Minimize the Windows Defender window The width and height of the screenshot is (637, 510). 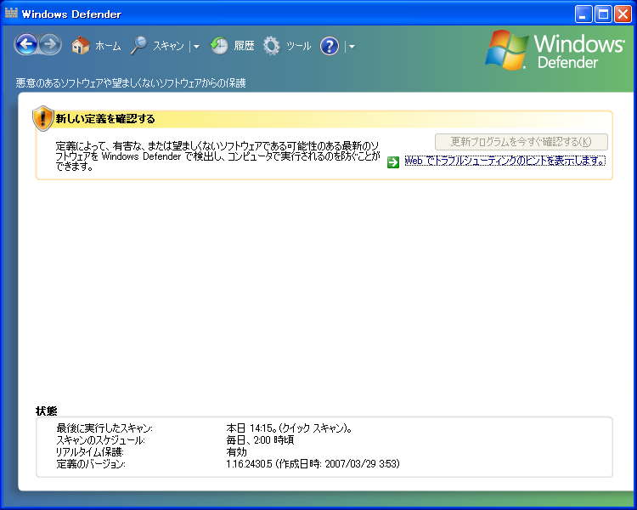(x=583, y=14)
